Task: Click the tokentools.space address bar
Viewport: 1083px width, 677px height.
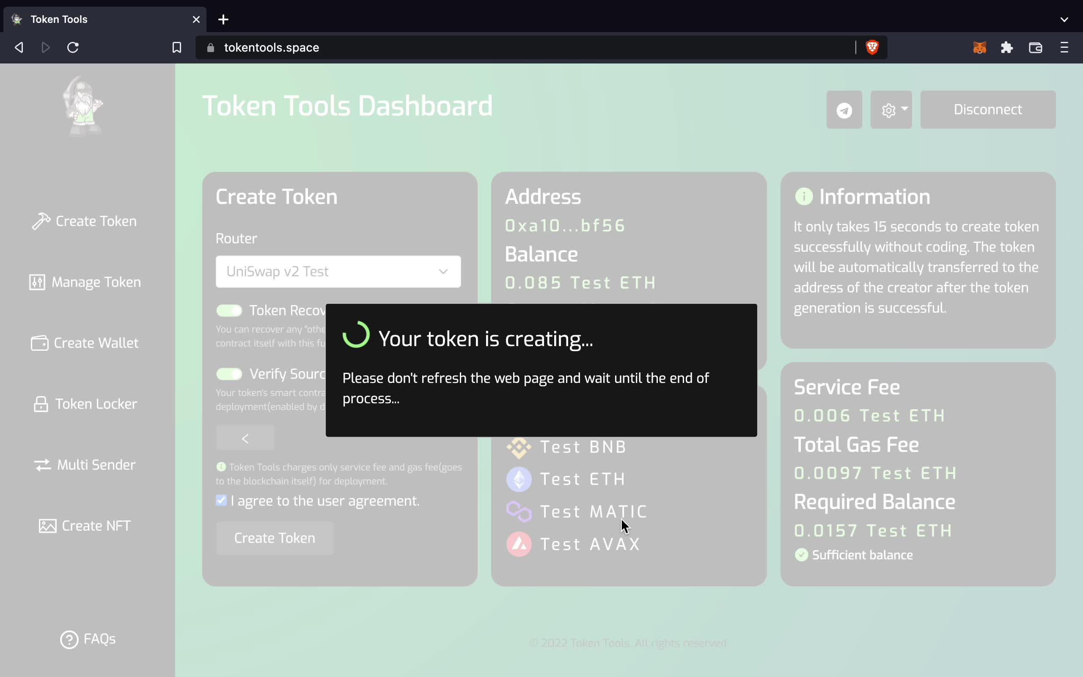Action: 272,47
